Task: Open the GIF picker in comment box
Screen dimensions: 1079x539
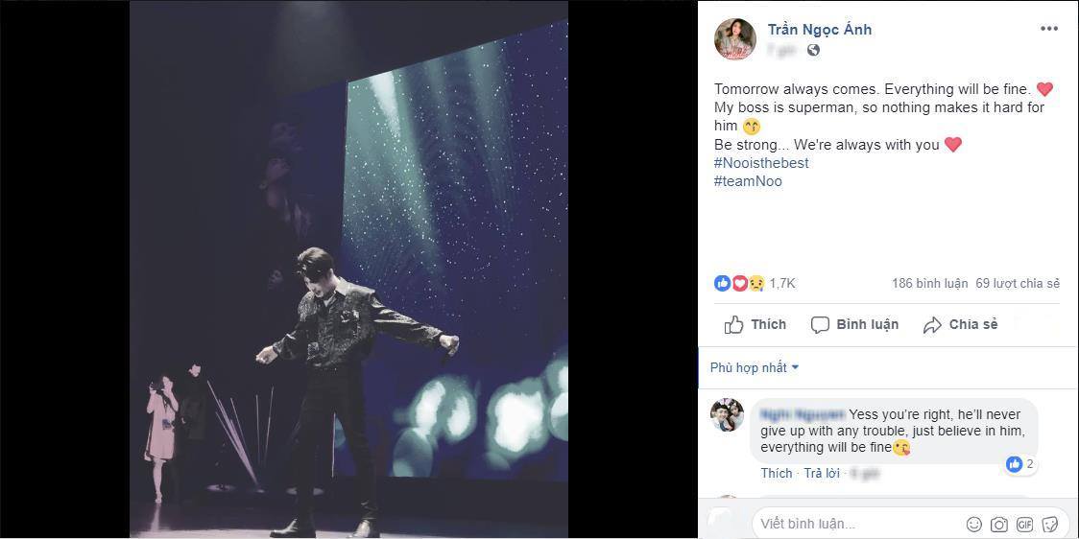Action: (x=1024, y=524)
